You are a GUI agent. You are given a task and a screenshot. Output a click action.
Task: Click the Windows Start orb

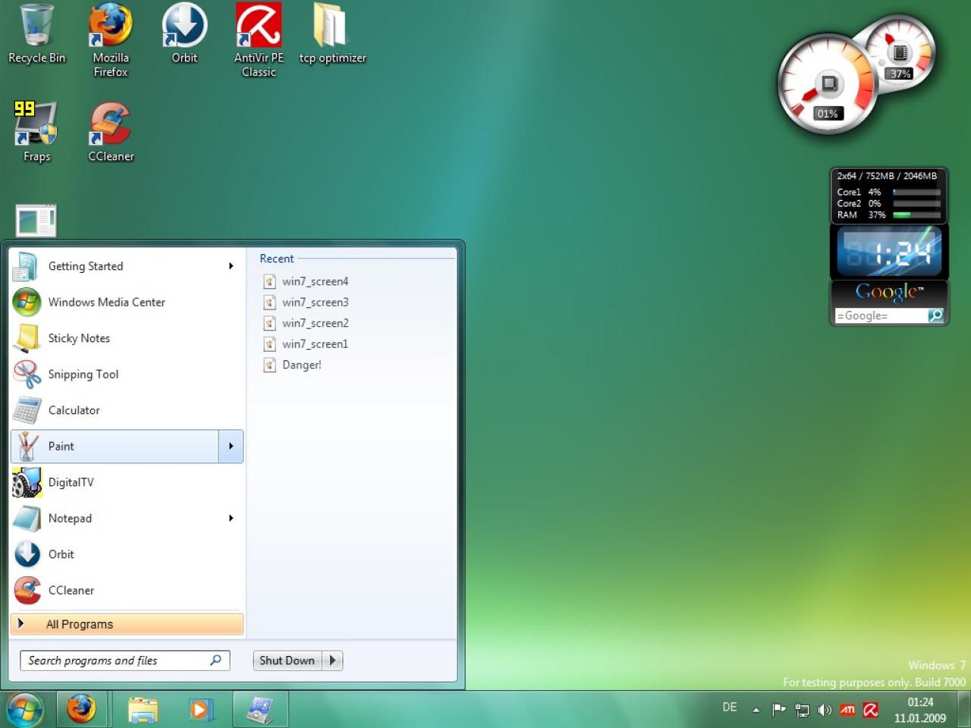25,710
